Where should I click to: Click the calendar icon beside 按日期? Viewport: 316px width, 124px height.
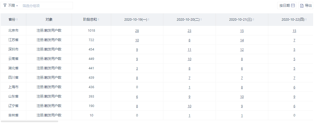pos(293,5)
